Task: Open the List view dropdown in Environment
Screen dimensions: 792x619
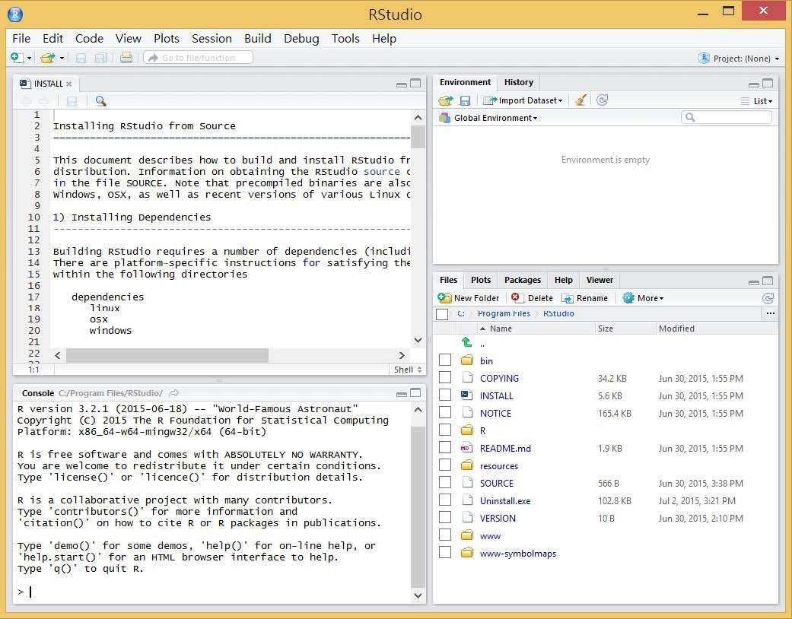Action: tap(757, 101)
